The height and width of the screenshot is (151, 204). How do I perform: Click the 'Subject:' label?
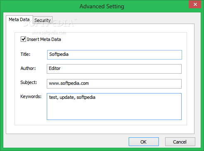[29, 82]
